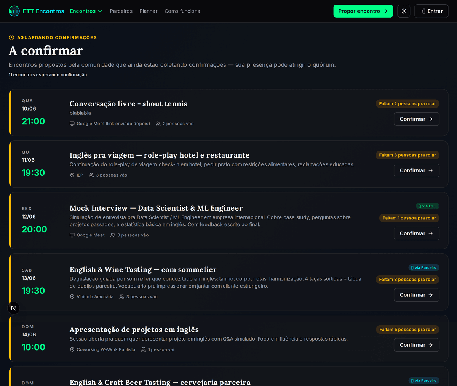Click the Vinícola Araucária venue text

coord(95,297)
